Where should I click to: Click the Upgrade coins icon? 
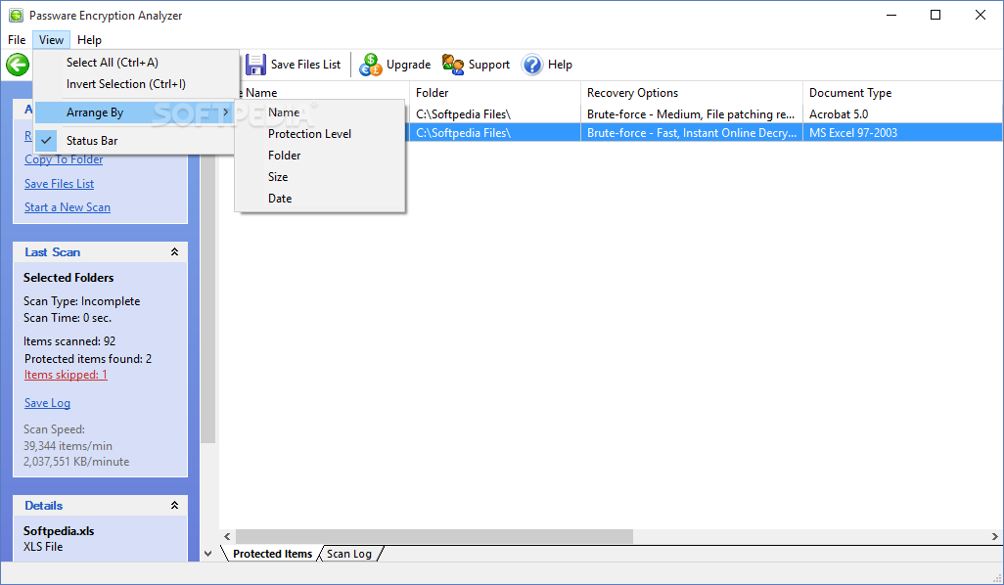[x=370, y=65]
